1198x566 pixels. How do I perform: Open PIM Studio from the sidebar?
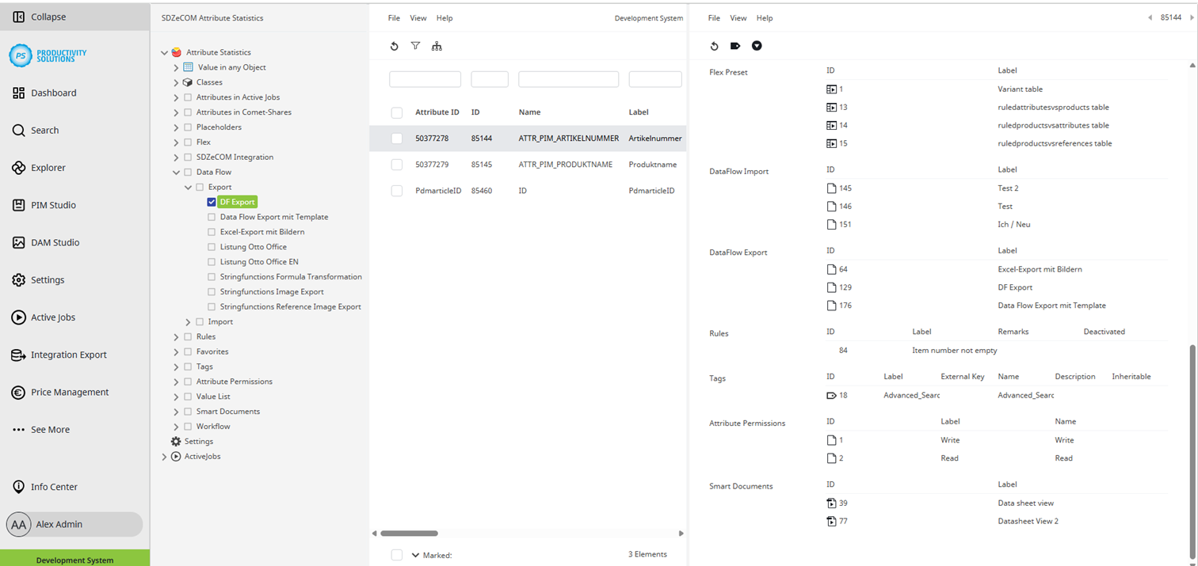51,204
